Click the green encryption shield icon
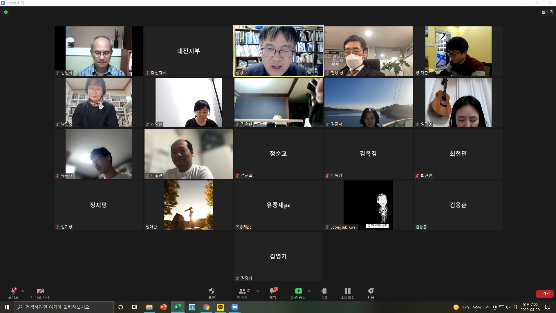556x313 pixels. point(6,12)
